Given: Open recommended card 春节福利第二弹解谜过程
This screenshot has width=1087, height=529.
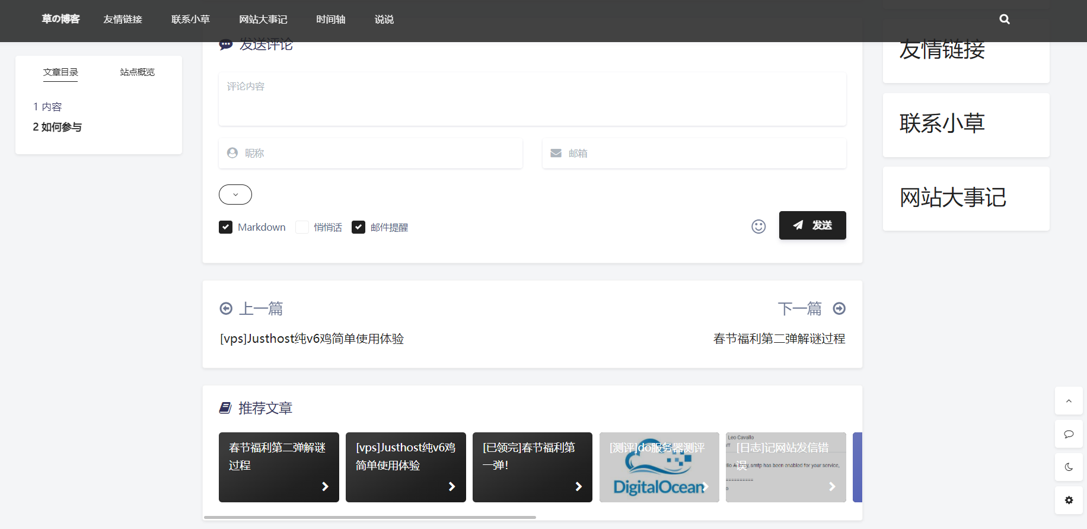Looking at the screenshot, I should pos(279,467).
